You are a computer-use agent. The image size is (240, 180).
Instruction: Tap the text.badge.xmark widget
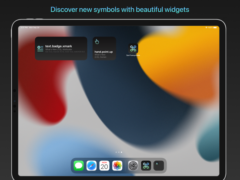(61, 48)
